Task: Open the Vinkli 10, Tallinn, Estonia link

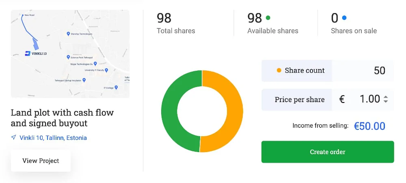Action: pyautogui.click(x=53, y=137)
